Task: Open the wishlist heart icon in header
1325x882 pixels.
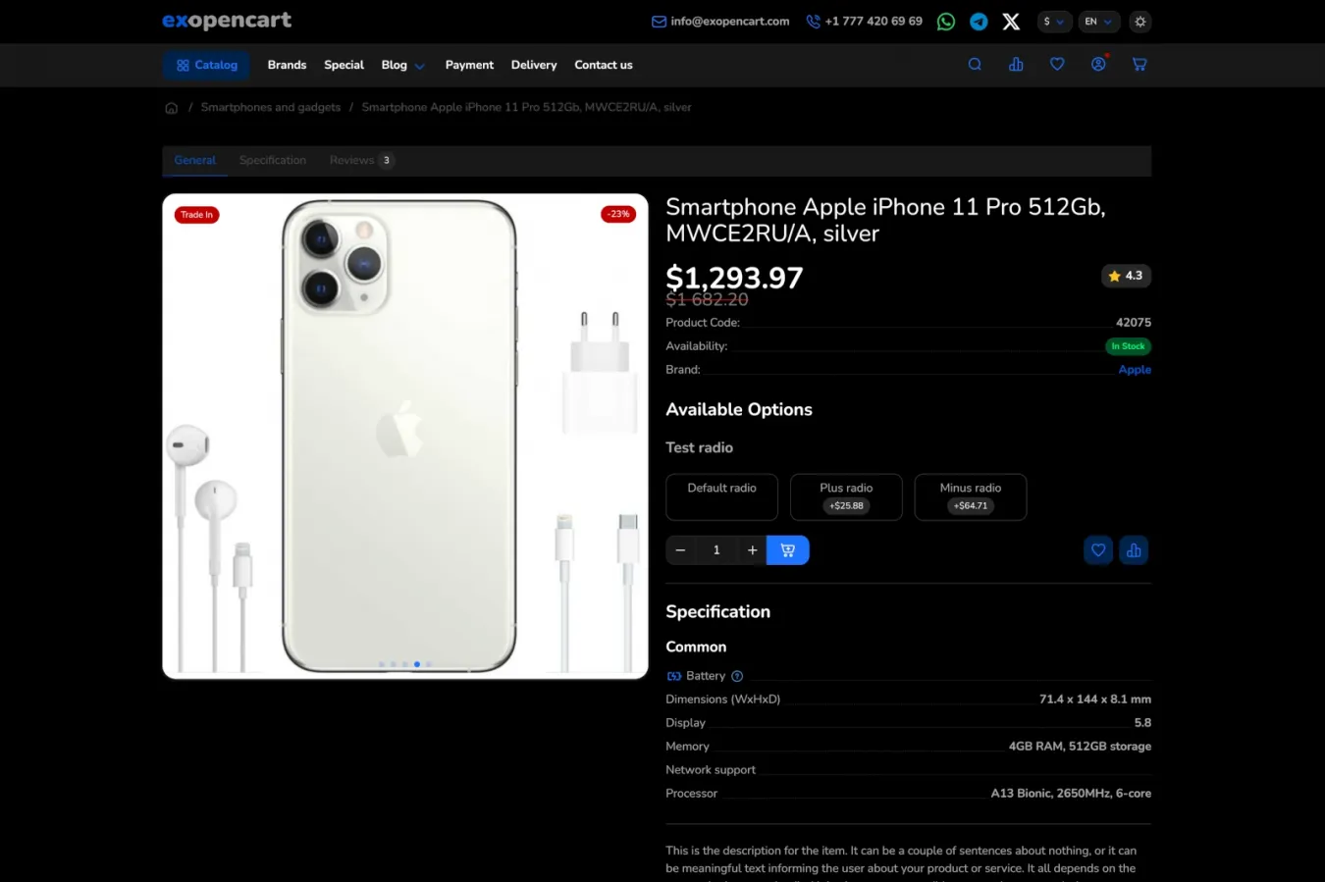Action: coord(1057,65)
